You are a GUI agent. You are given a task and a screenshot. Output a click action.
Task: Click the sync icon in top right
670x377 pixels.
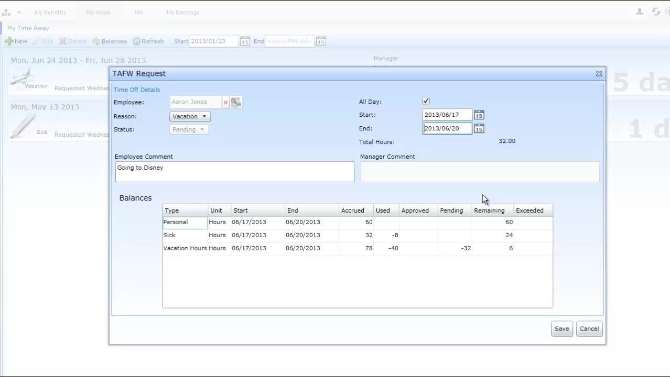coord(656,12)
